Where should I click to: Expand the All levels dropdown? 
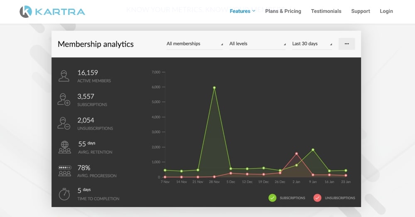(x=257, y=44)
